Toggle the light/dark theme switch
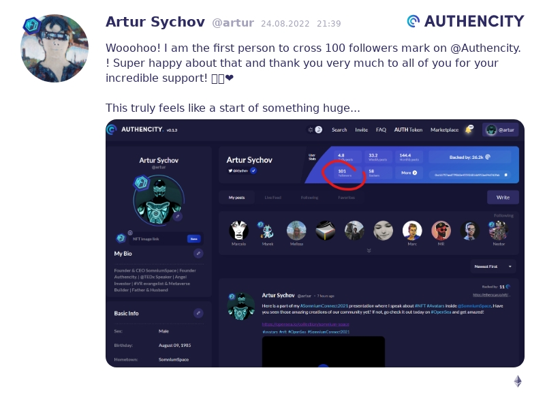545x409 pixels. pyautogui.click(x=315, y=130)
